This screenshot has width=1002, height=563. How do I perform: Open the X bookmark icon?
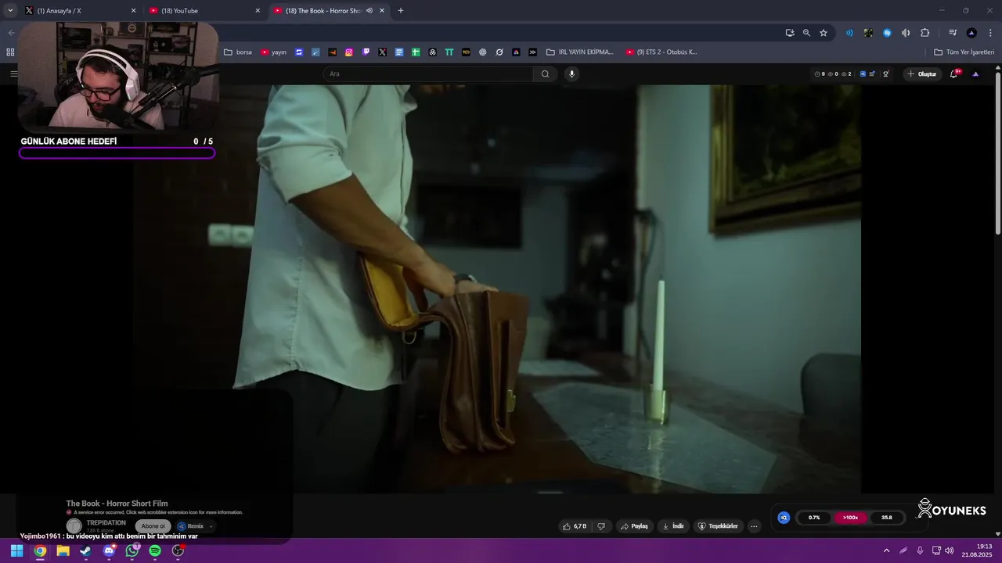click(x=382, y=52)
